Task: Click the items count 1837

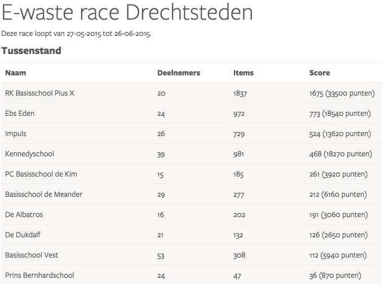Action: (x=240, y=93)
